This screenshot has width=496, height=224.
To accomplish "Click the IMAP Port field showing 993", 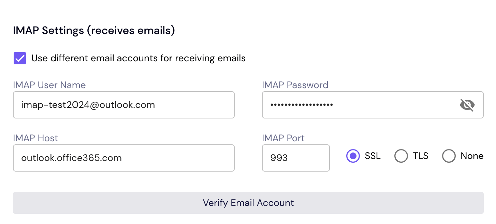I will tap(295, 158).
